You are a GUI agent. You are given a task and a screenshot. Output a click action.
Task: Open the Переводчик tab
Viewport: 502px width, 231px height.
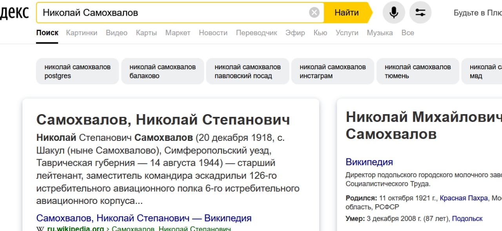(x=256, y=33)
